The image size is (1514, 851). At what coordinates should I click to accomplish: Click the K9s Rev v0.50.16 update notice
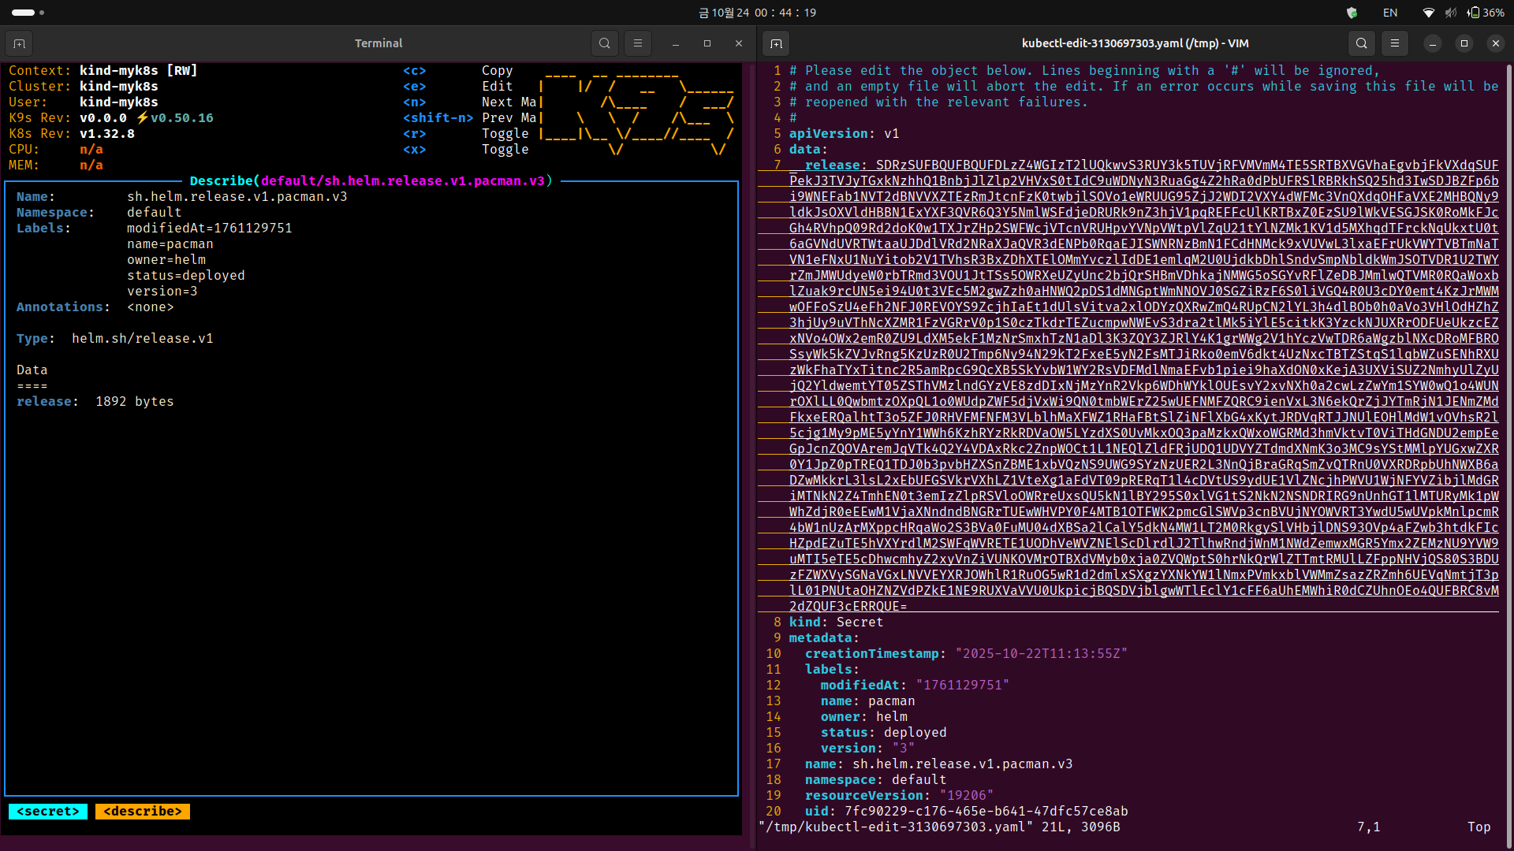point(174,118)
